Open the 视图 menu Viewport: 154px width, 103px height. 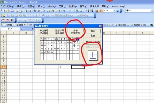tap(31, 6)
